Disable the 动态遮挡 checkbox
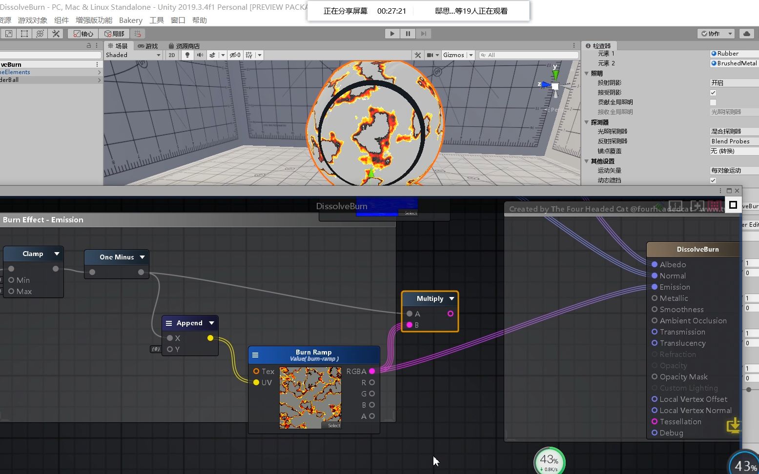 click(x=713, y=180)
